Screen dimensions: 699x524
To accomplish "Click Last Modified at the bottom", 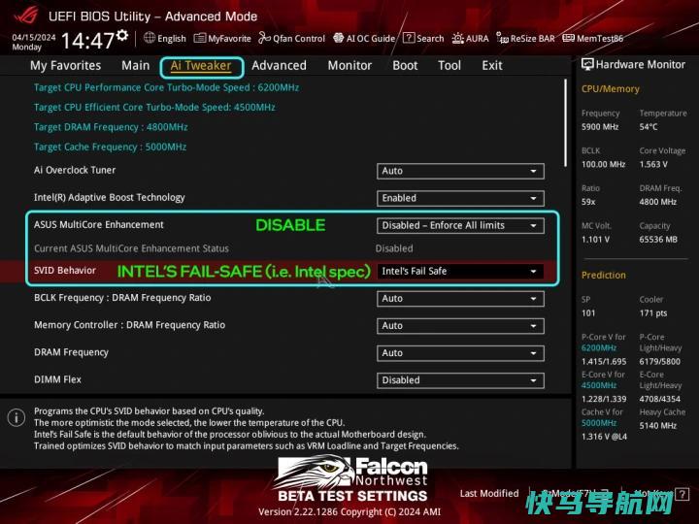I will click(x=489, y=493).
